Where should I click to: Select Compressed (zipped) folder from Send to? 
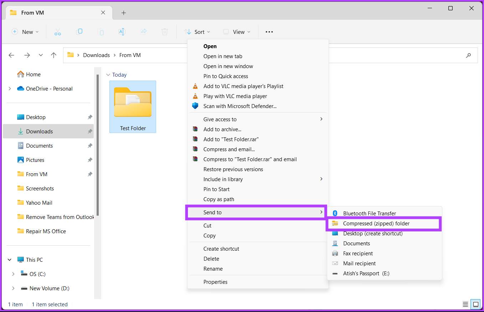click(376, 223)
